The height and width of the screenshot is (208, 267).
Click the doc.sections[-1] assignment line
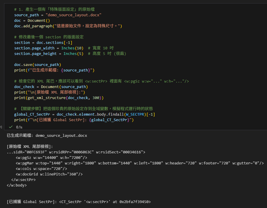tap(43, 42)
